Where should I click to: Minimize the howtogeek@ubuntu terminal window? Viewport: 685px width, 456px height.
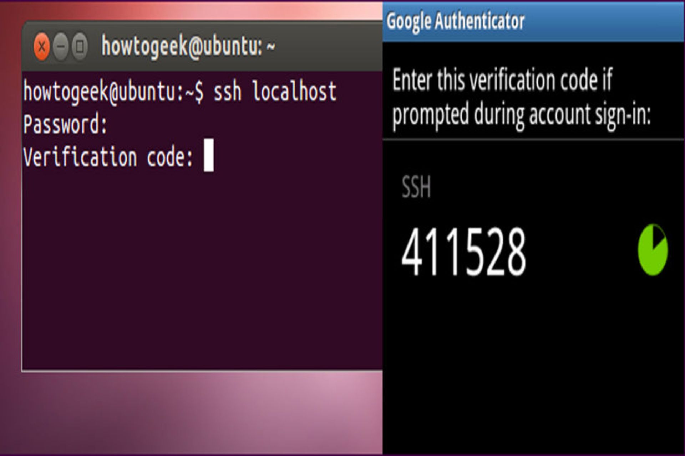point(61,47)
